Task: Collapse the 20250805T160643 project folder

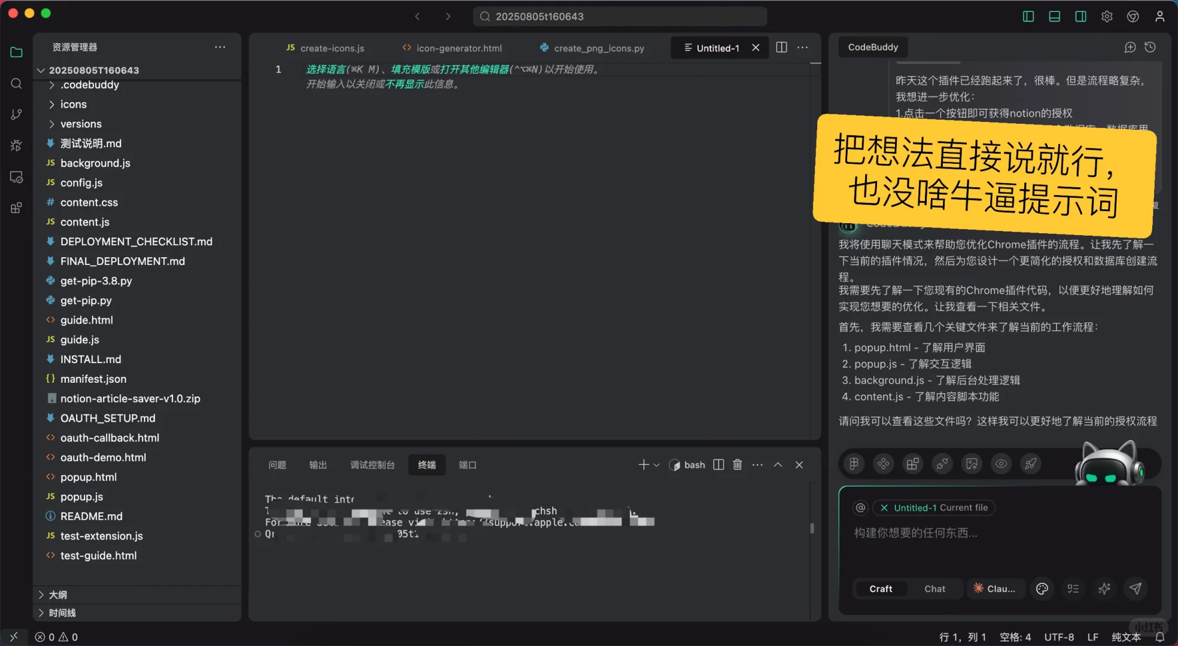Action: [x=41, y=70]
